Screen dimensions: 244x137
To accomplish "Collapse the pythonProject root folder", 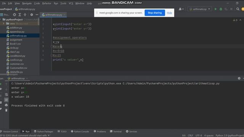I will [1, 19].
